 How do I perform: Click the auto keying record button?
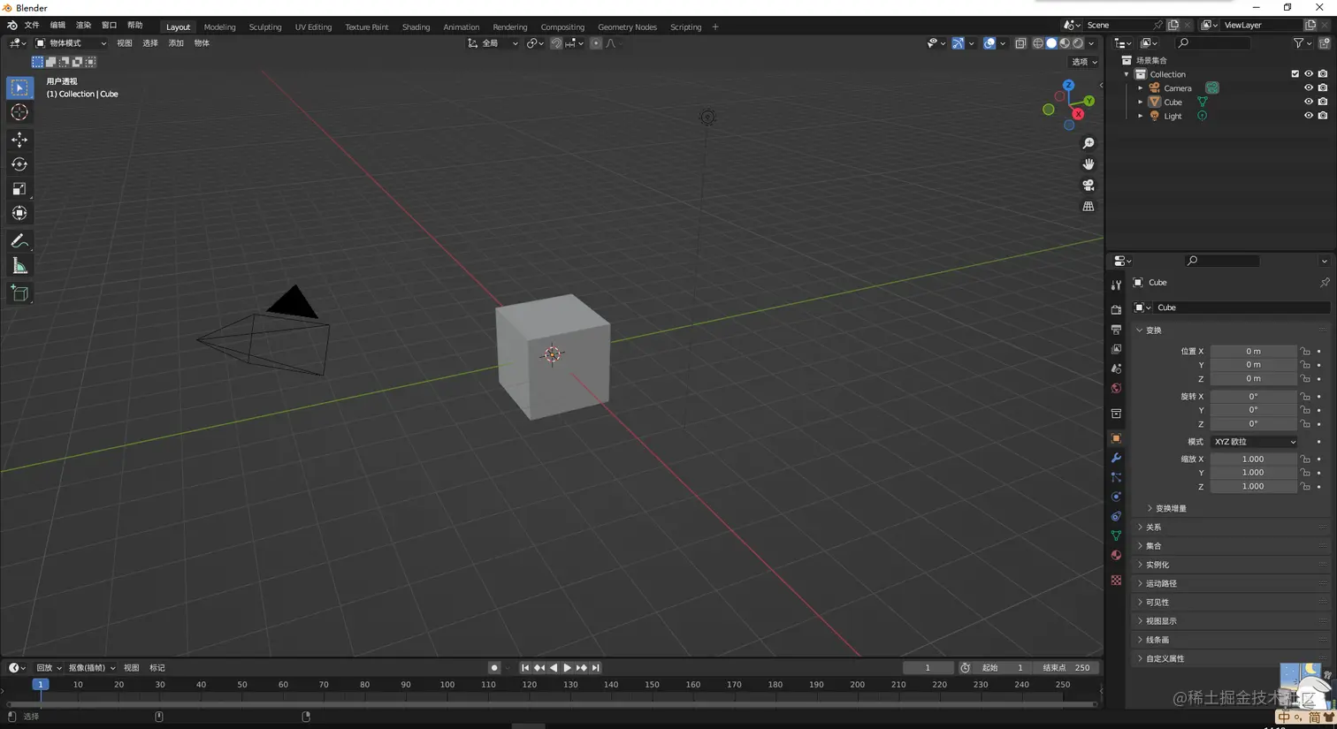click(494, 668)
